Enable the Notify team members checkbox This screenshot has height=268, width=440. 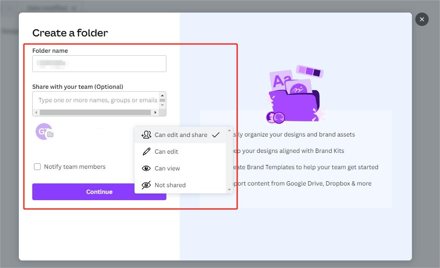tap(37, 167)
